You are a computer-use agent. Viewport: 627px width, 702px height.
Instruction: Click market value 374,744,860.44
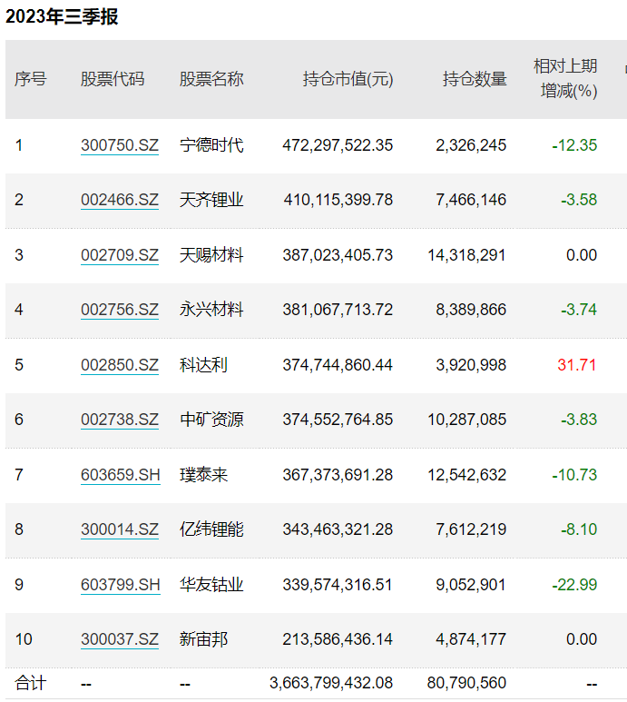pyautogui.click(x=338, y=365)
